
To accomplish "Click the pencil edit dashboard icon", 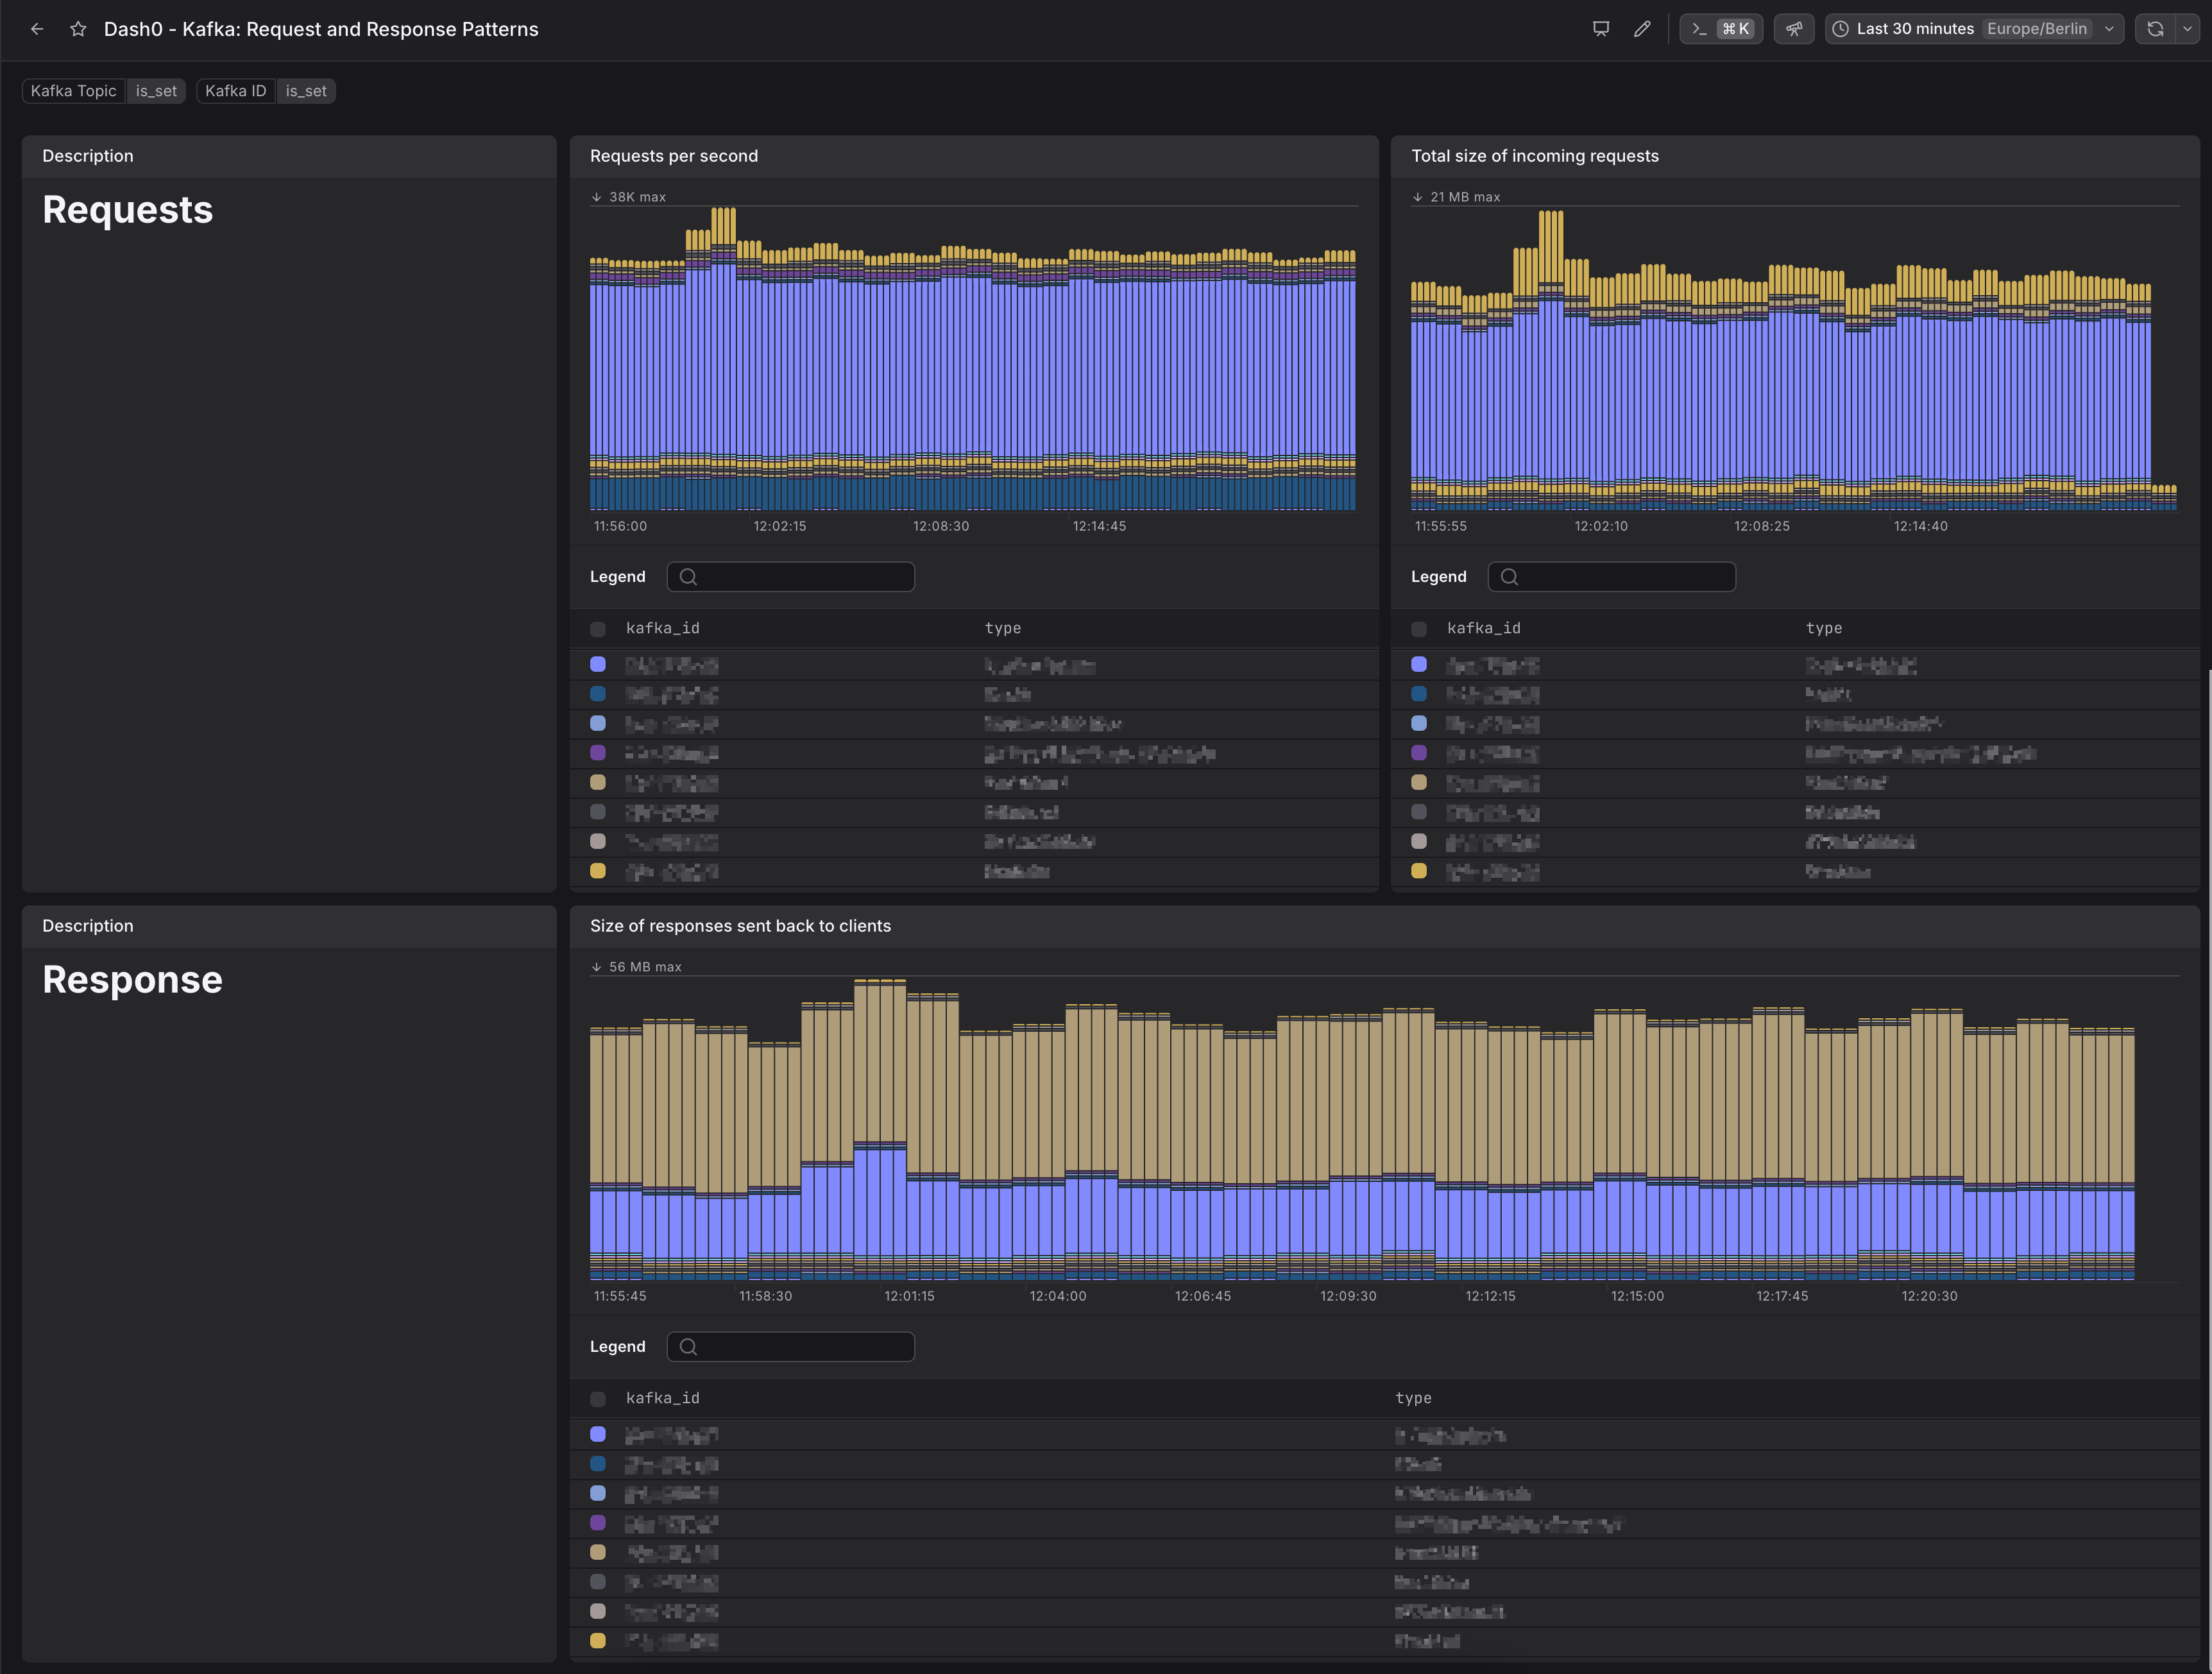I will point(1642,29).
